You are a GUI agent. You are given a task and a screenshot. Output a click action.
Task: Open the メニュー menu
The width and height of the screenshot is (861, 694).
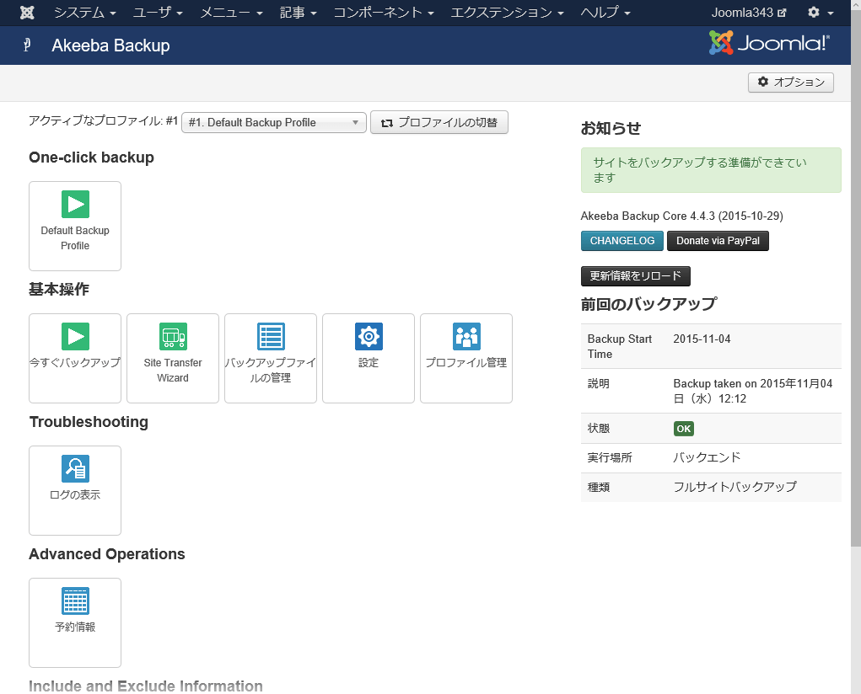coord(231,12)
